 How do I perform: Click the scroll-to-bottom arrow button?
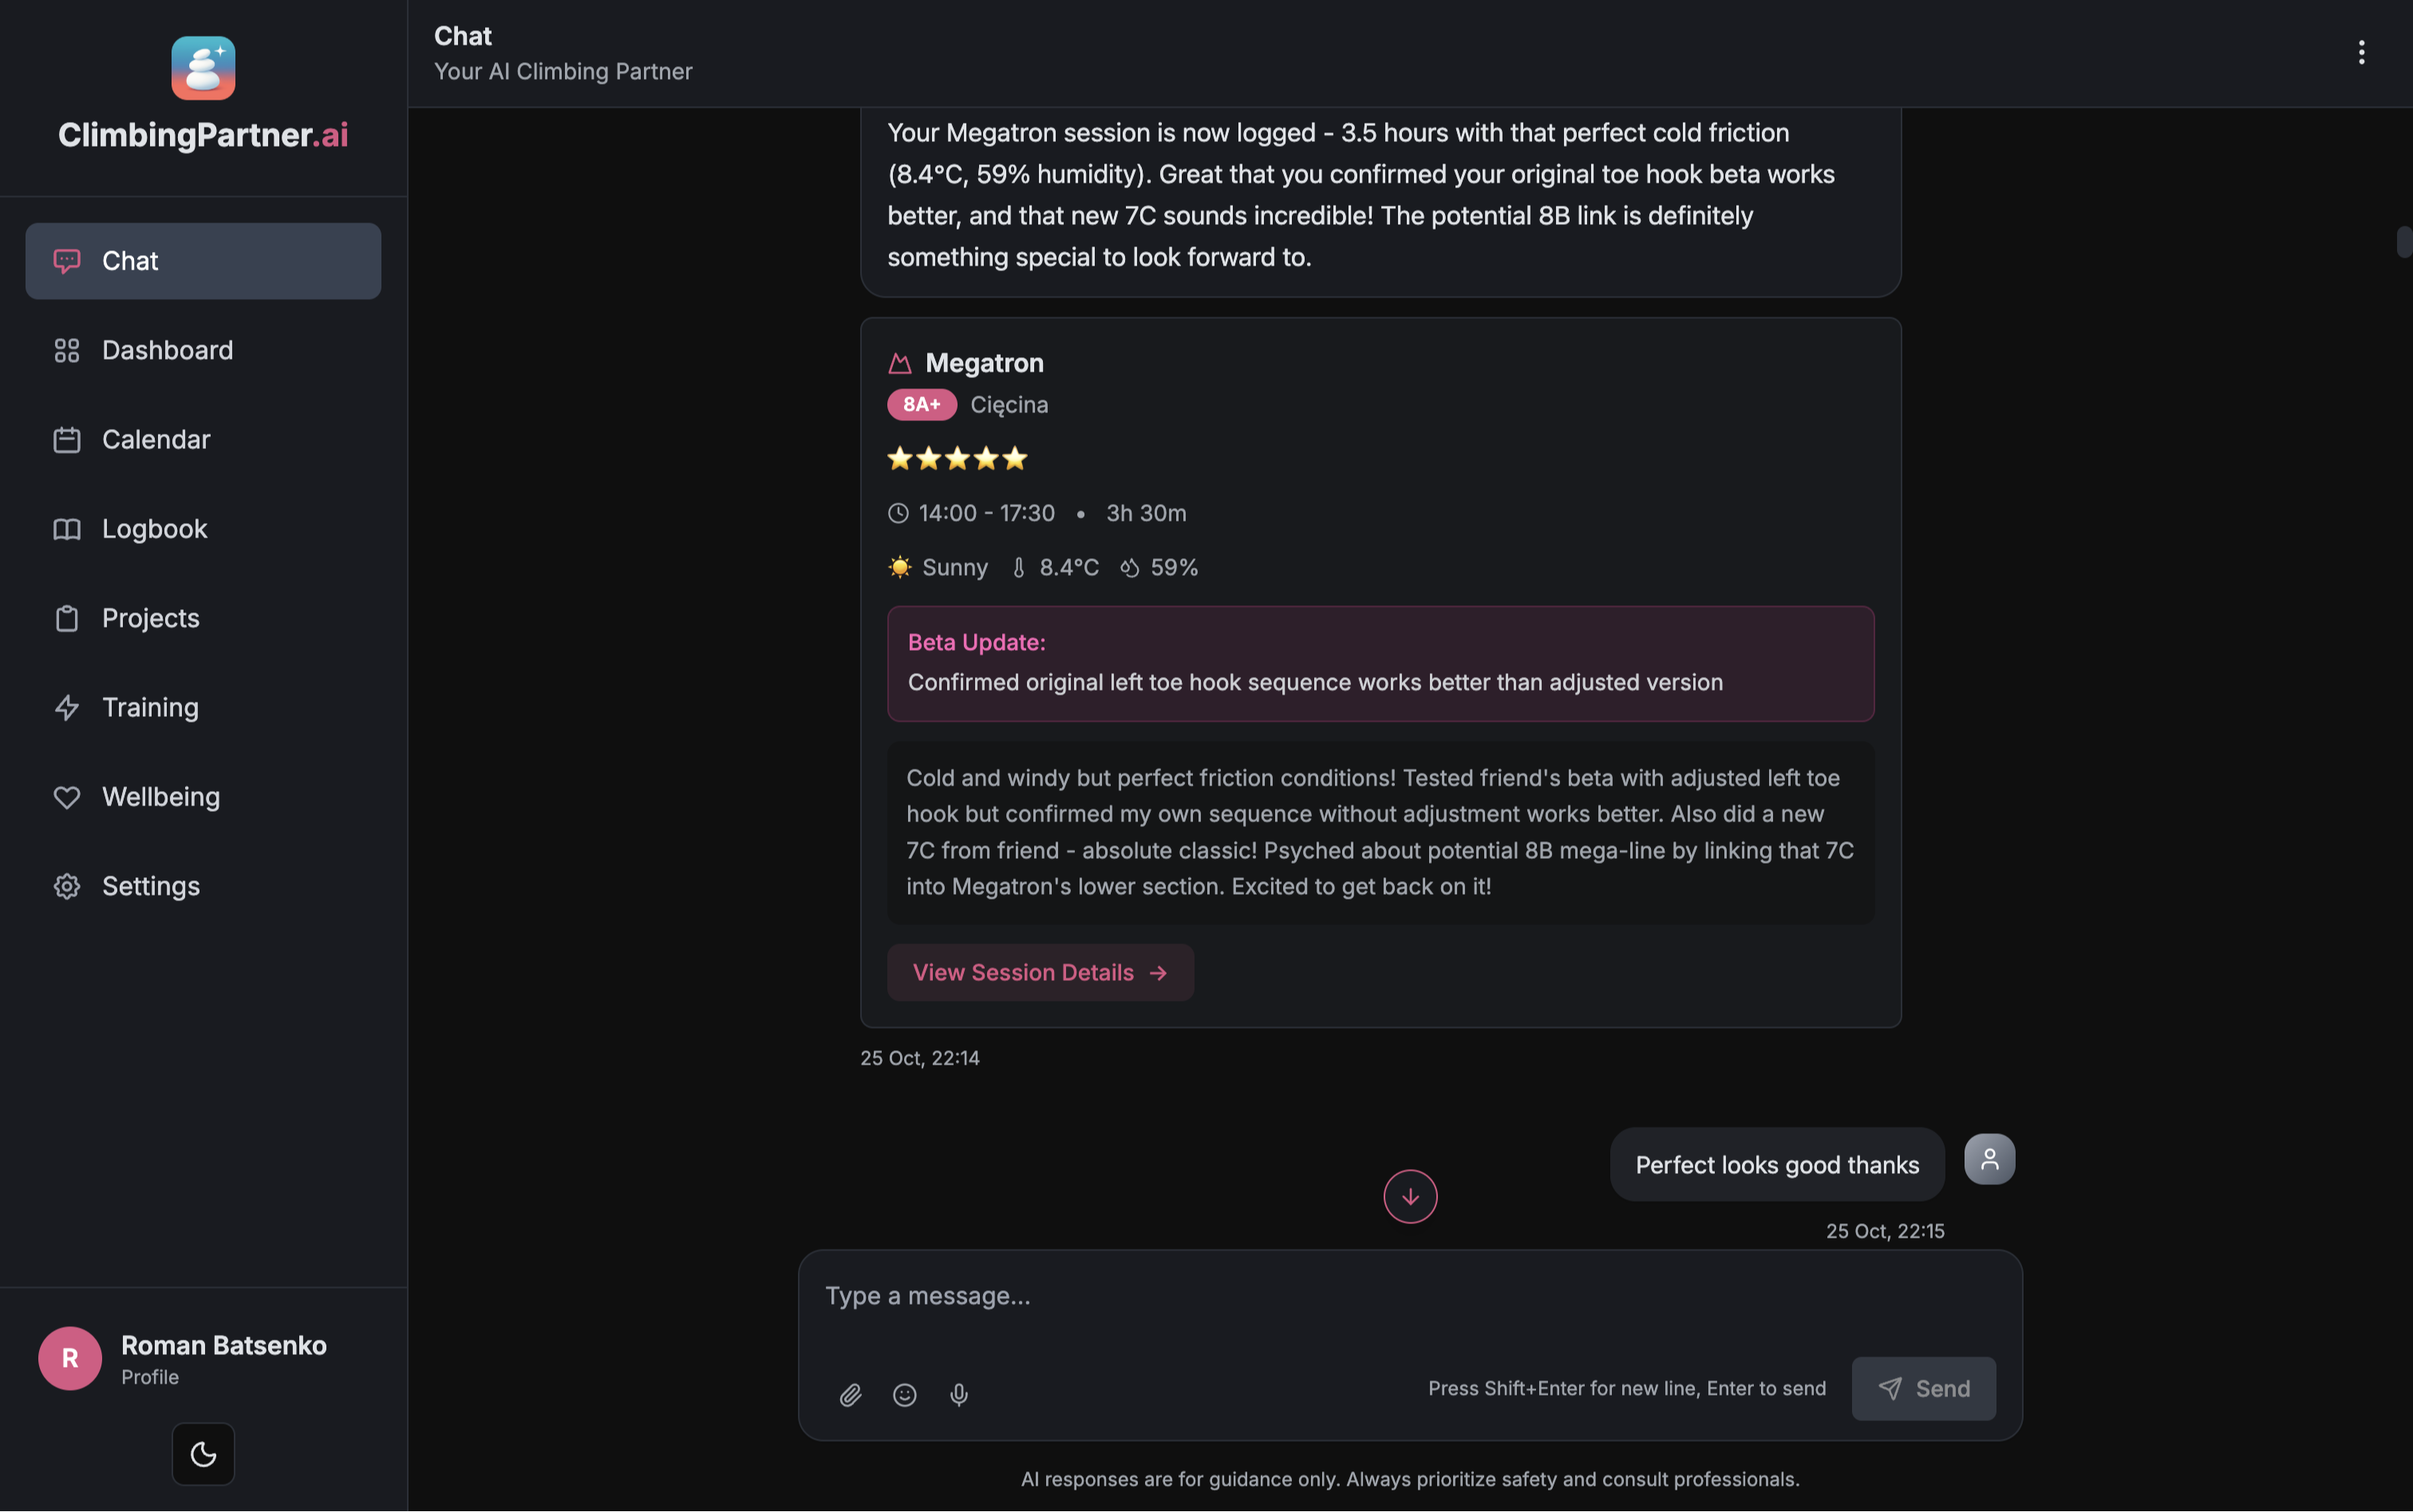[x=1410, y=1196]
